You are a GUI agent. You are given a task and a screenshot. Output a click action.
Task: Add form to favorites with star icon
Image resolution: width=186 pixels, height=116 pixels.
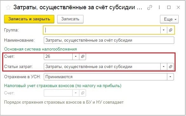click(8, 8)
